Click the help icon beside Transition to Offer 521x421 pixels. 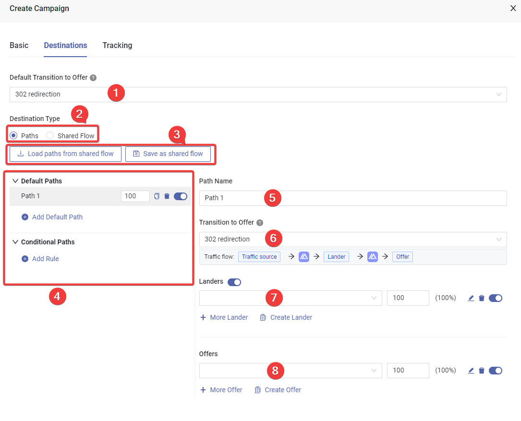point(260,223)
